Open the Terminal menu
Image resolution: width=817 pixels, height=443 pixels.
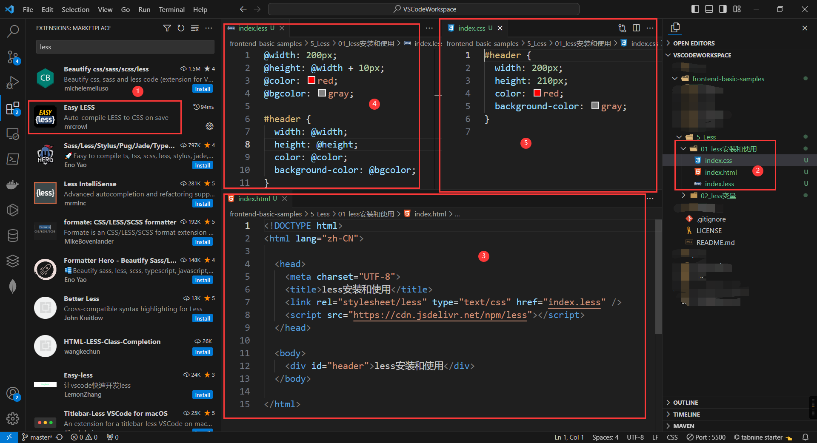[x=171, y=9]
